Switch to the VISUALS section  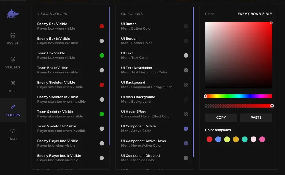(x=13, y=63)
